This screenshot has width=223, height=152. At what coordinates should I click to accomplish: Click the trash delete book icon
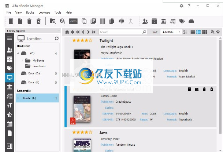click(29, 21)
